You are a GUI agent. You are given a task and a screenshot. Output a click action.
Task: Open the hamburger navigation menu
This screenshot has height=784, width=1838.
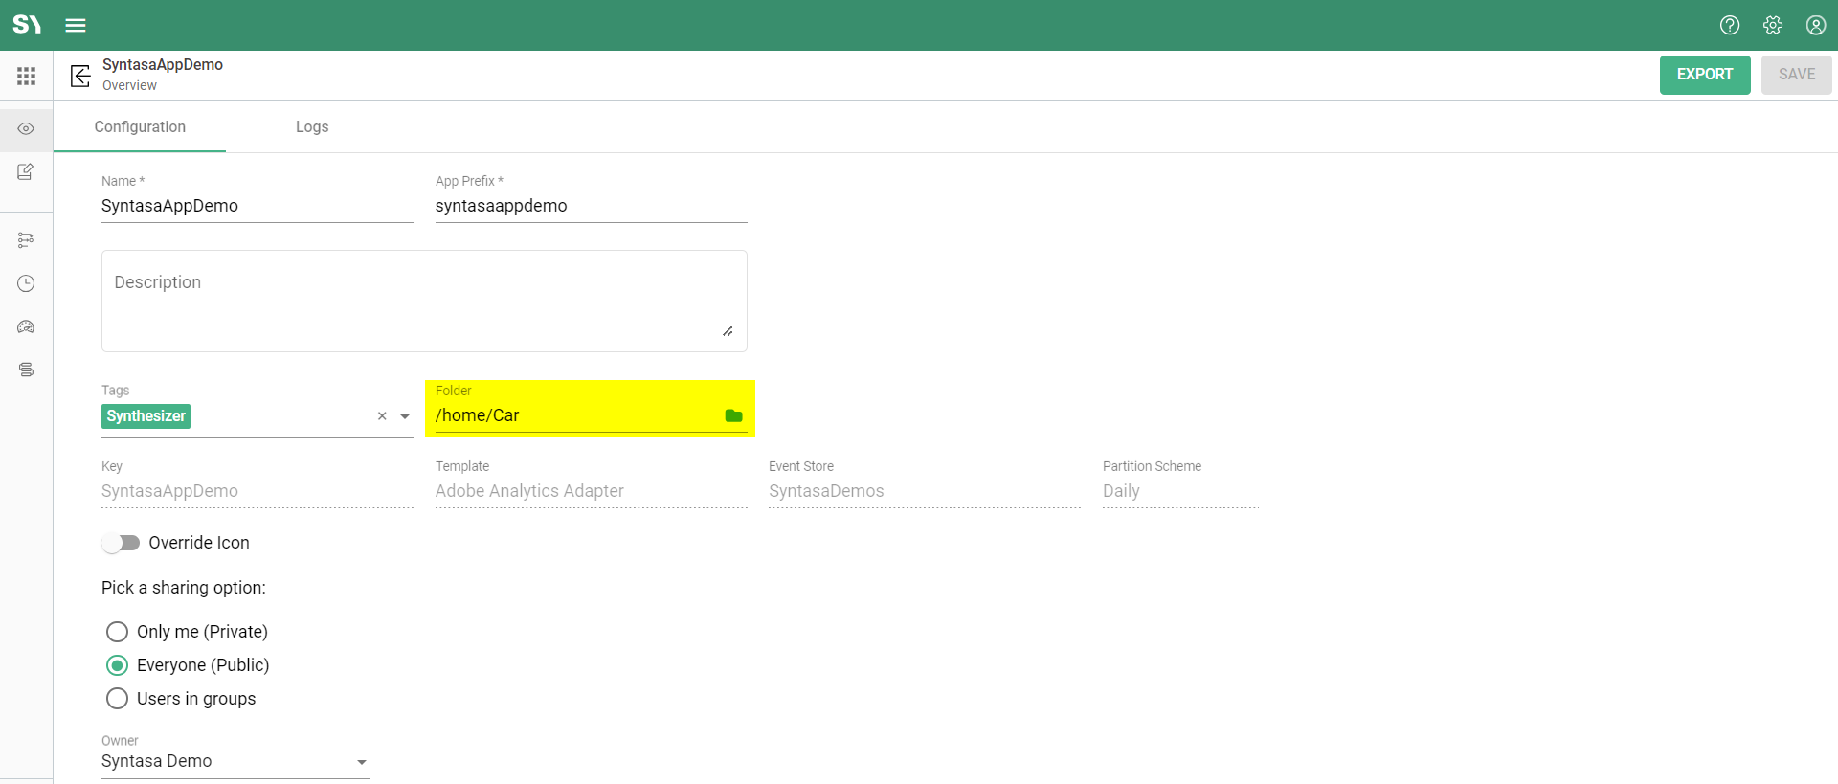point(76,25)
